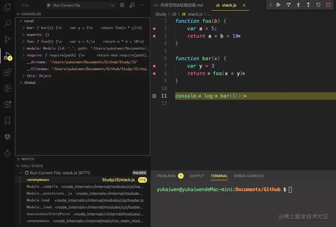The width and height of the screenshot is (336, 227).
Task: Expand the WATCH section
Action: 27,159
